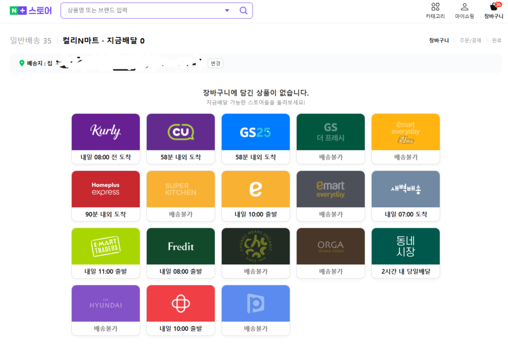Screen dimensions: 508x346
Task: Open the category grid icon
Action: [435, 7]
